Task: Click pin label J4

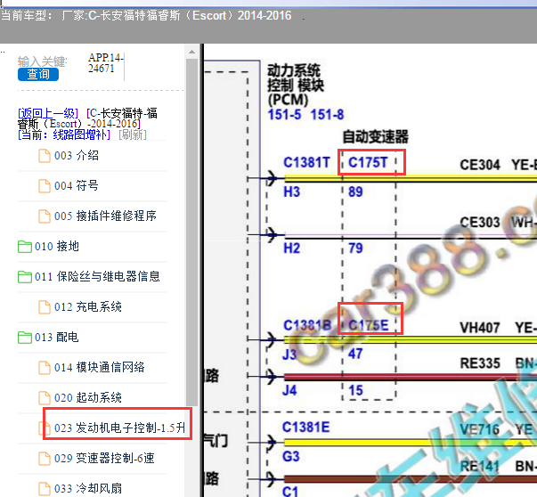Action: [x=289, y=390]
